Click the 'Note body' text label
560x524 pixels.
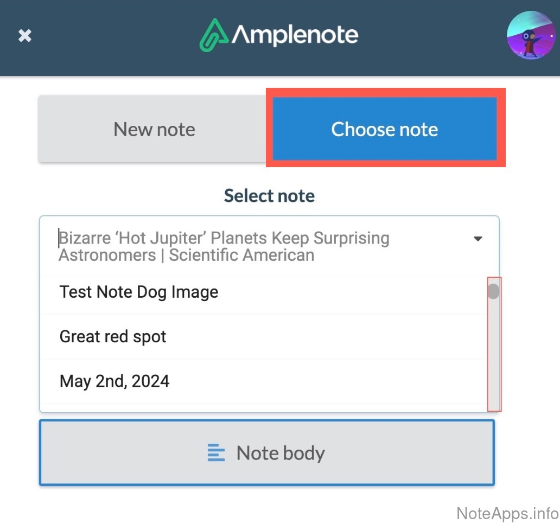pos(281,453)
